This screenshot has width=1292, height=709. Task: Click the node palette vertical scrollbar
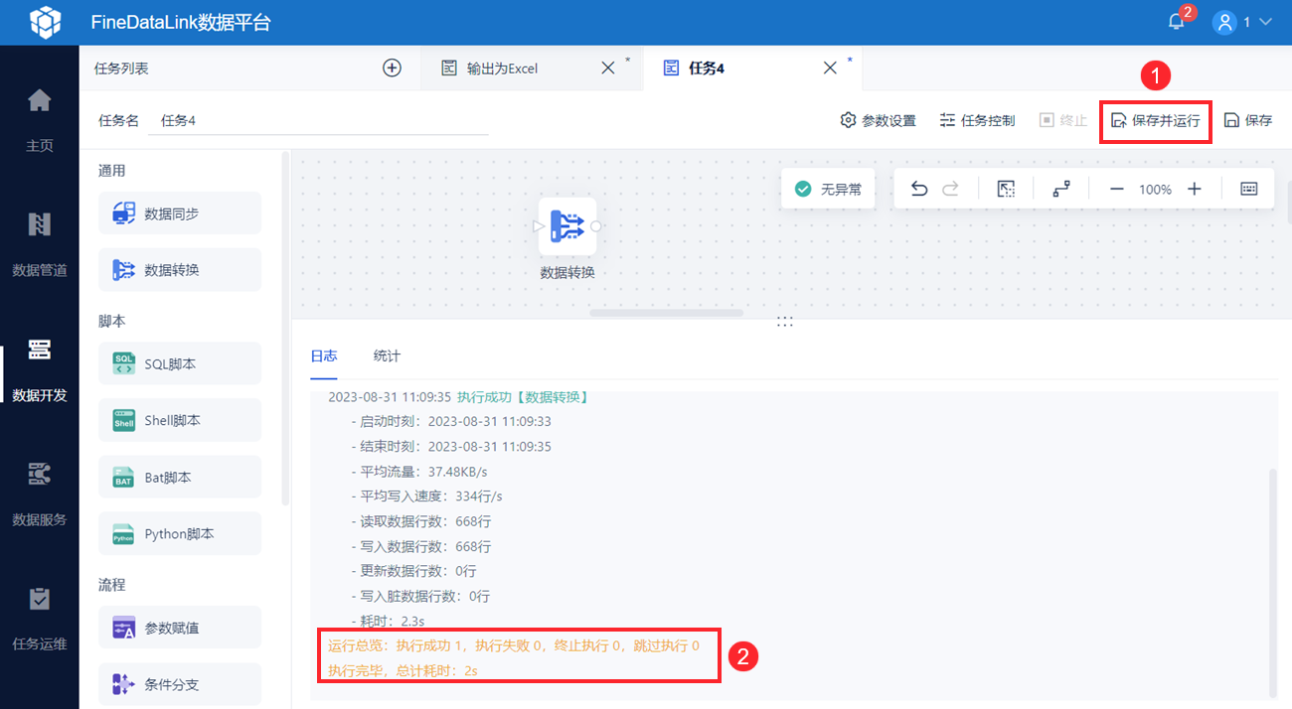pyautogui.click(x=285, y=328)
